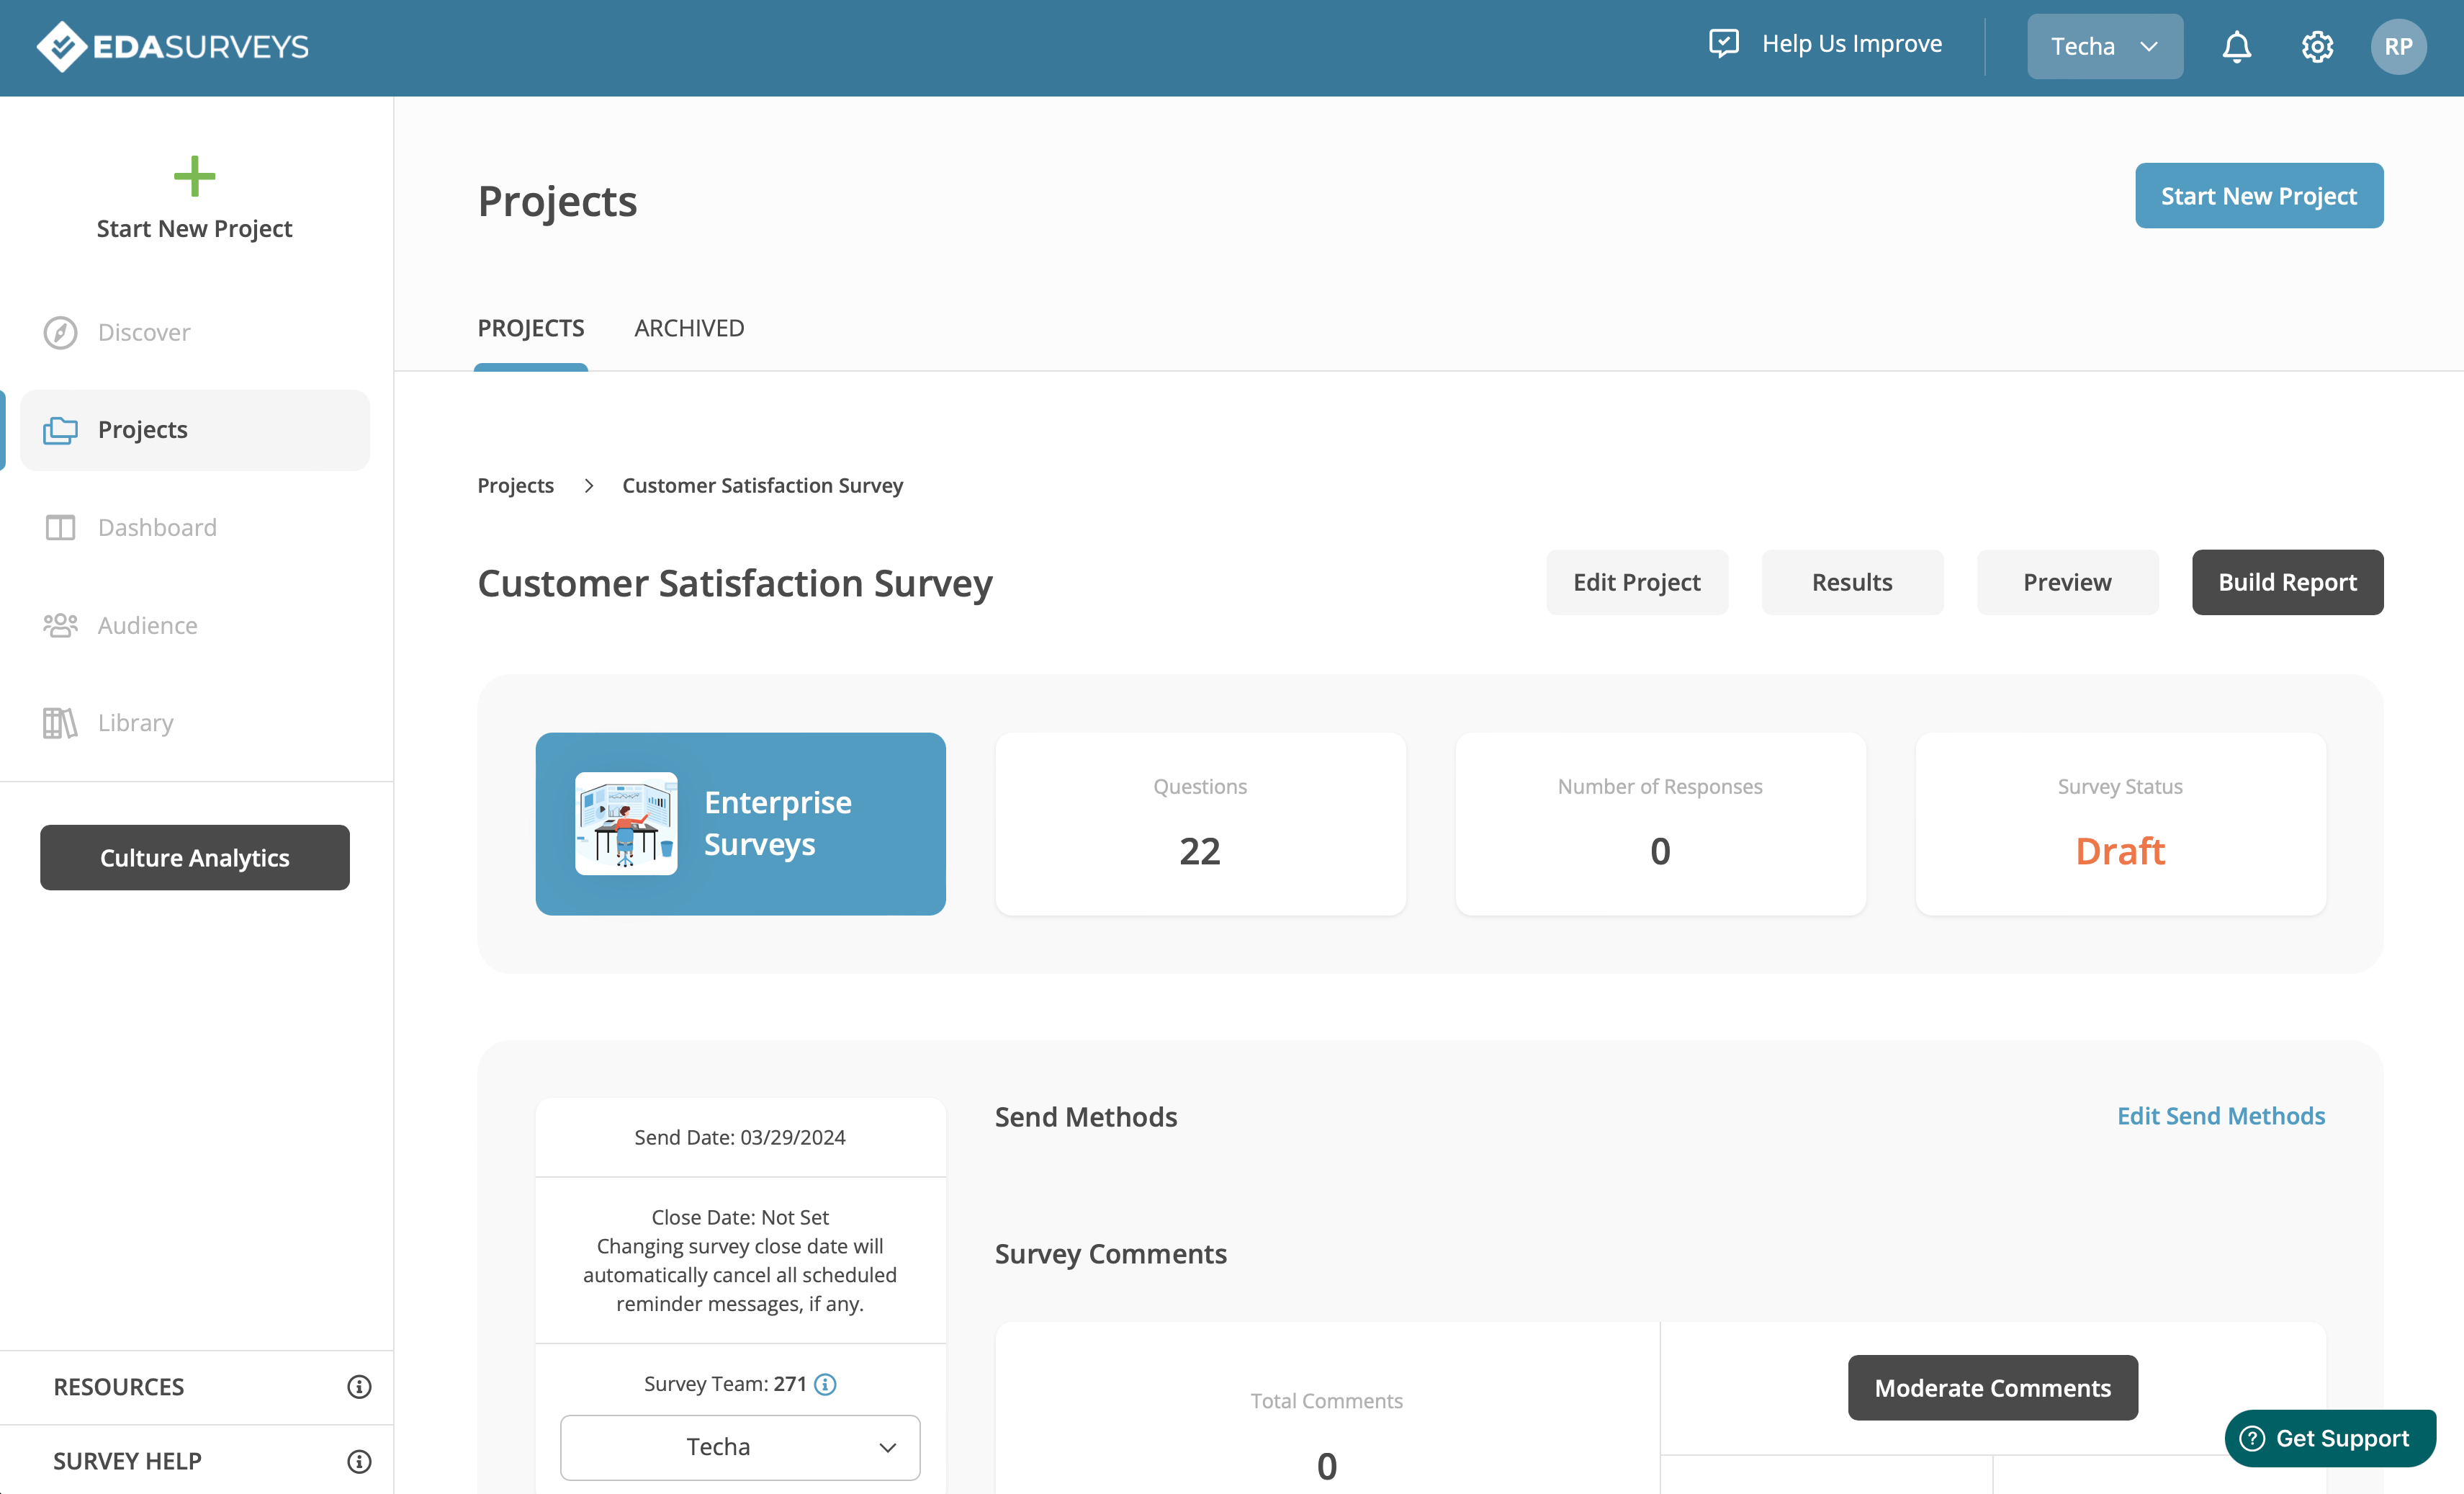Open the notifications bell

pos(2237,46)
